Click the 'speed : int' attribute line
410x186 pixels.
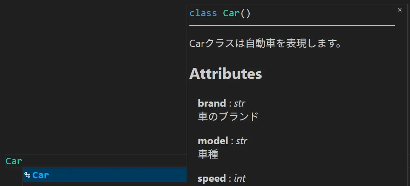tap(222, 179)
